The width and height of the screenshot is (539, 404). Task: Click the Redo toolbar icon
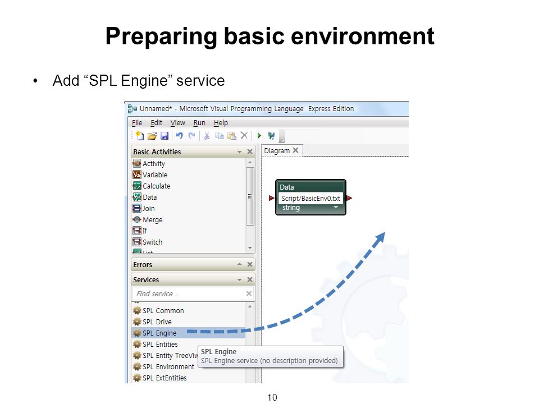pos(192,136)
